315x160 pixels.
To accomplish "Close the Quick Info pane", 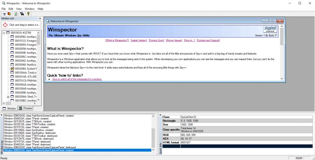I will pyautogui.click(x=160, y=115).
